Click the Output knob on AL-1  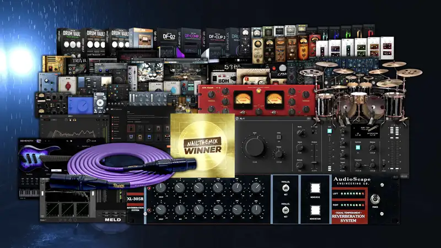[279, 154]
